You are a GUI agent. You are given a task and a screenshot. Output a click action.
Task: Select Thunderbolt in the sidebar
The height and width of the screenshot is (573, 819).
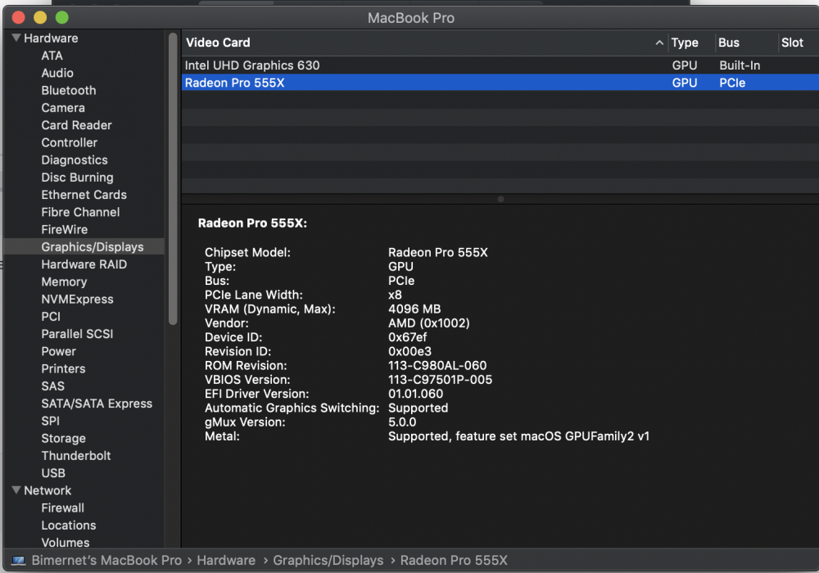(x=75, y=456)
